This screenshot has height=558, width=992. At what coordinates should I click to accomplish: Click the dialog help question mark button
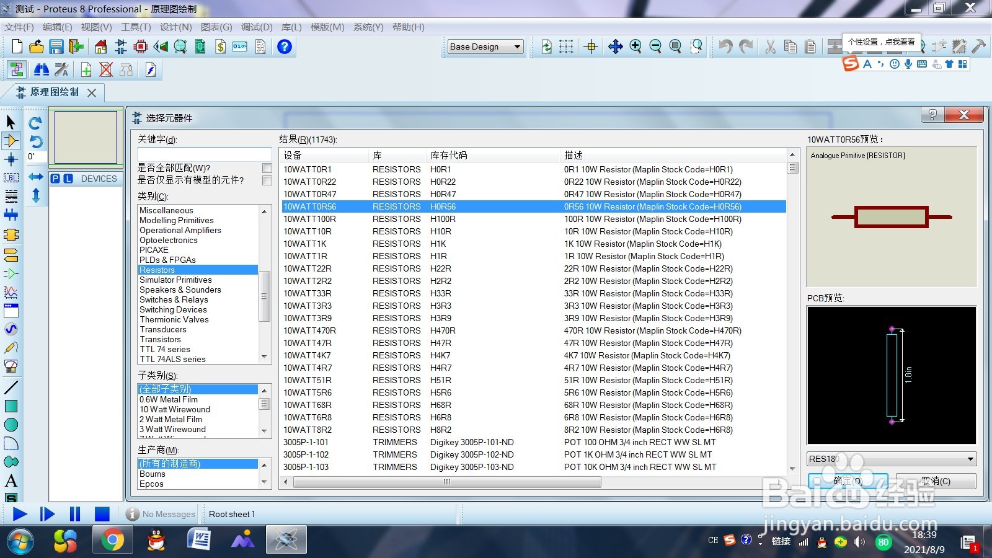point(932,115)
